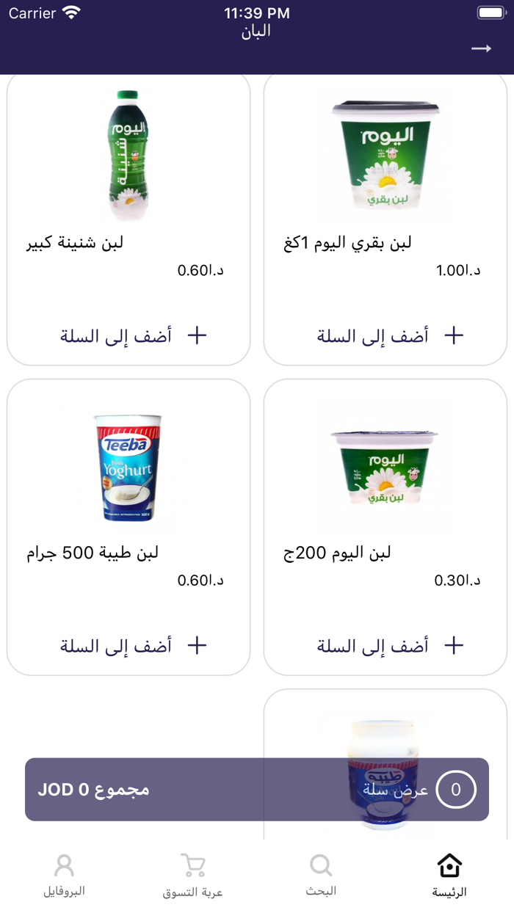Viewport: 514px width, 913px height.
Task: Tap the cart counter badge showing 0
Action: click(x=457, y=788)
